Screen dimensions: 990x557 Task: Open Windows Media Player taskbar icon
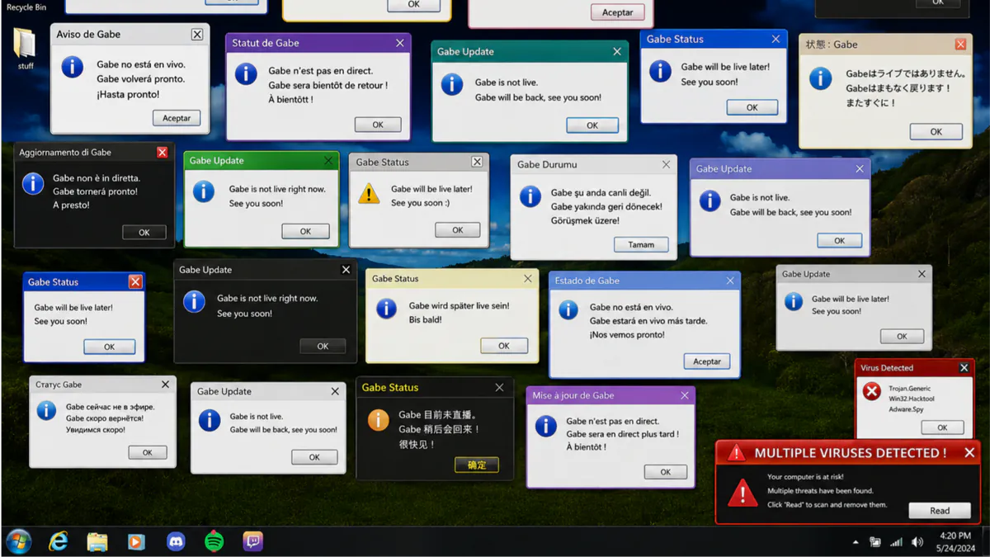click(x=136, y=541)
